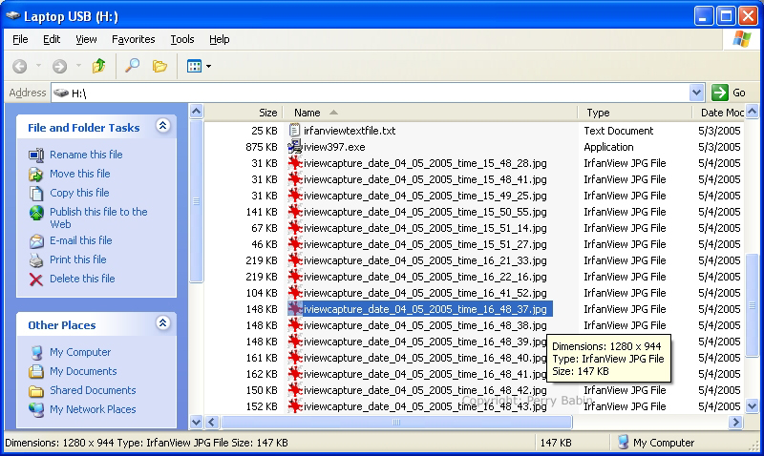
Task: Open the Back button history dropdown
Action: pyautogui.click(x=38, y=66)
